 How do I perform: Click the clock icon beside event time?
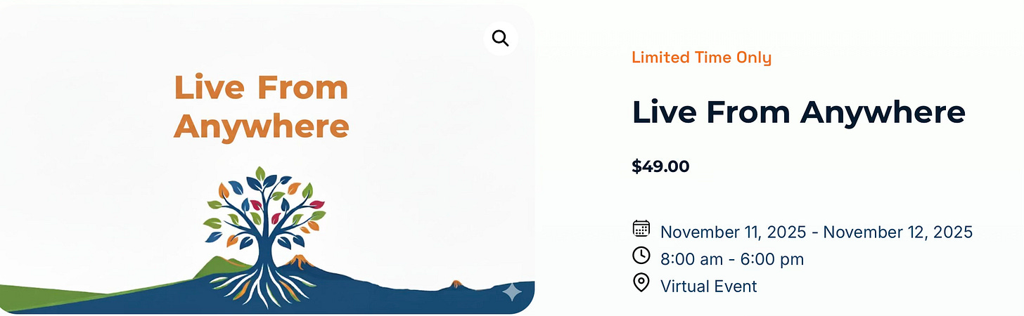pos(641,256)
